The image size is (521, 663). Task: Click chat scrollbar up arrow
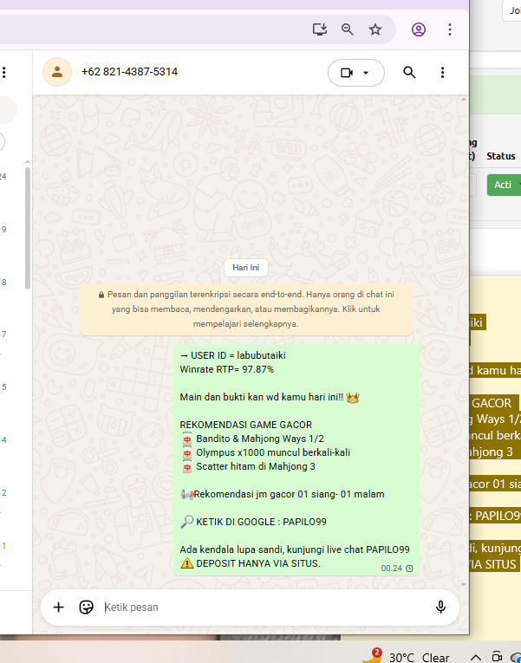tap(464, 100)
